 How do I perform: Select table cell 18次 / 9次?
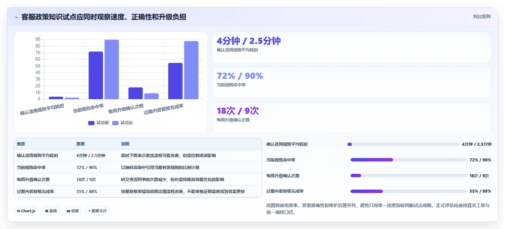tap(86, 180)
